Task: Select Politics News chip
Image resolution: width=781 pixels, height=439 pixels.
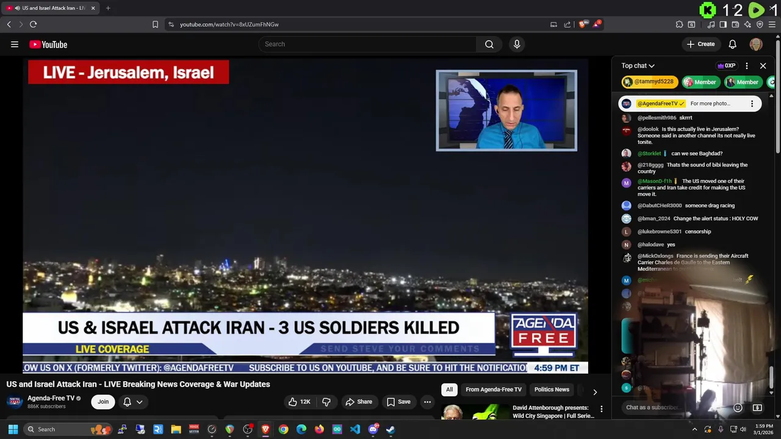Action: (x=552, y=390)
